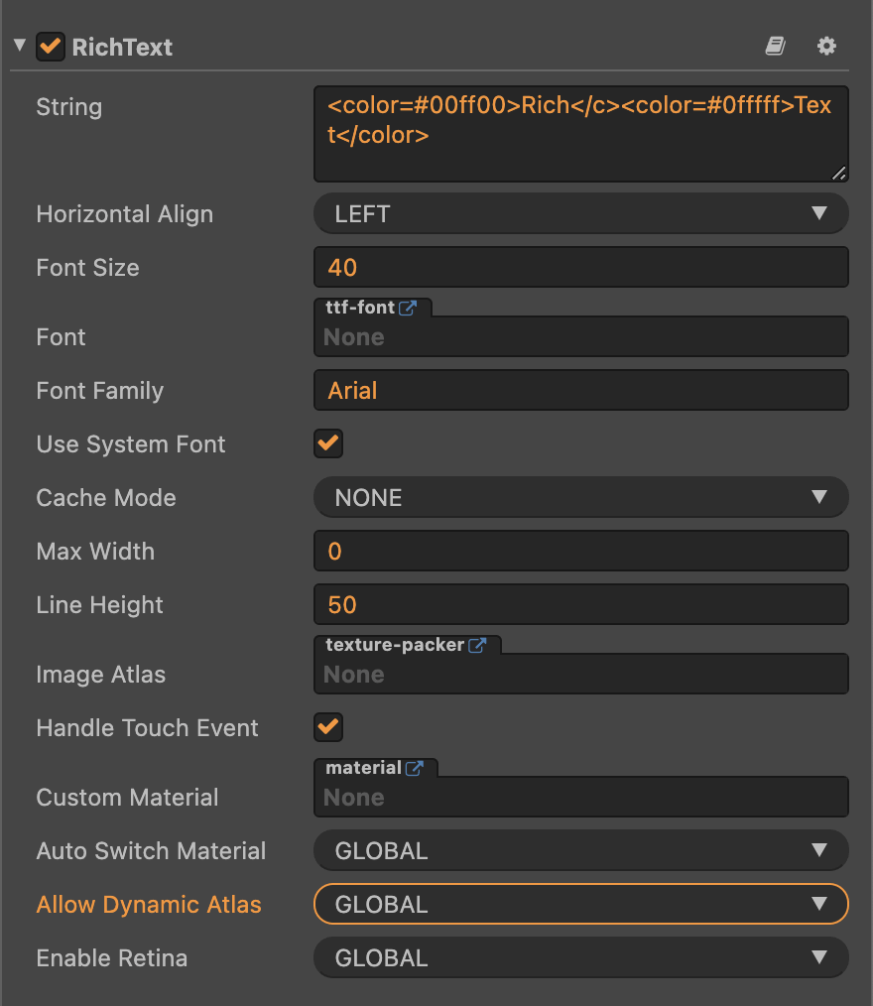Open the Cache Mode dropdown
The height and width of the screenshot is (1006, 873).
coord(580,498)
